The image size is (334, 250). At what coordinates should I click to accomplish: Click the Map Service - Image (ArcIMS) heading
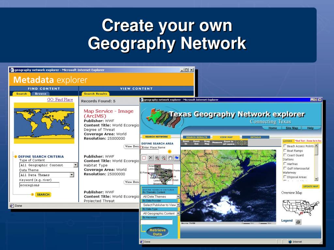pos(109,114)
